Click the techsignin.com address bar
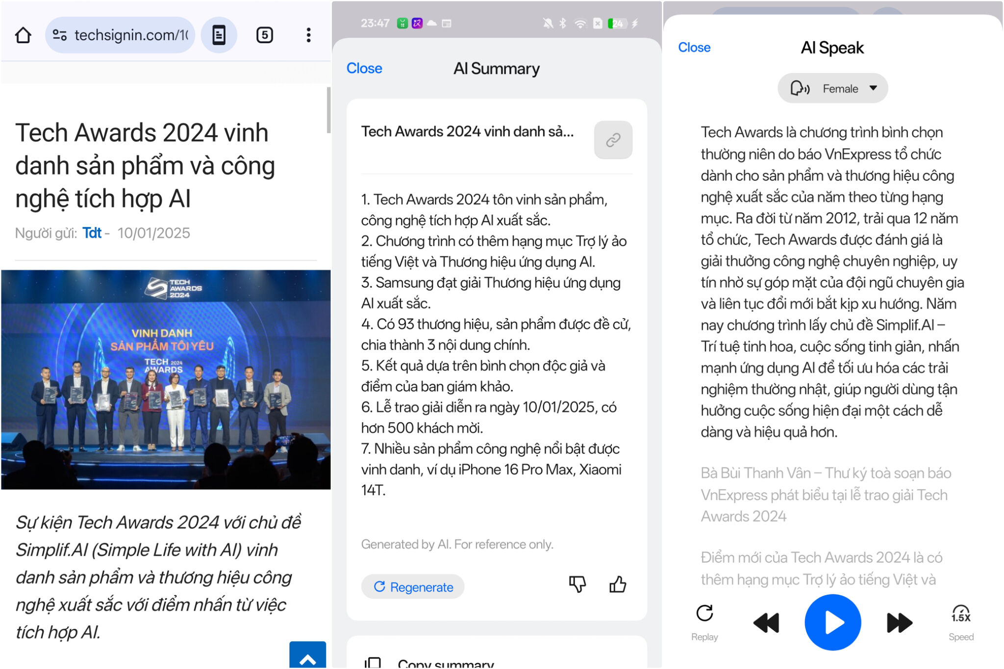The width and height of the screenshot is (1004, 669). (120, 35)
